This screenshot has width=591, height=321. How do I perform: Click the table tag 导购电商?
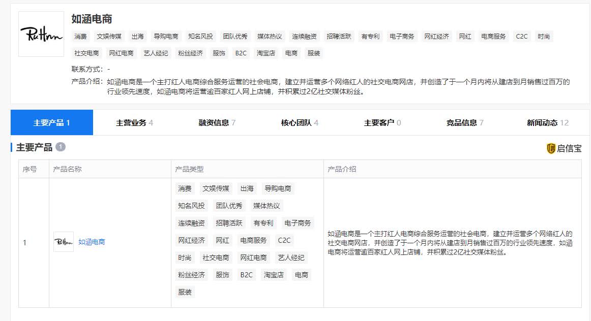click(x=278, y=188)
